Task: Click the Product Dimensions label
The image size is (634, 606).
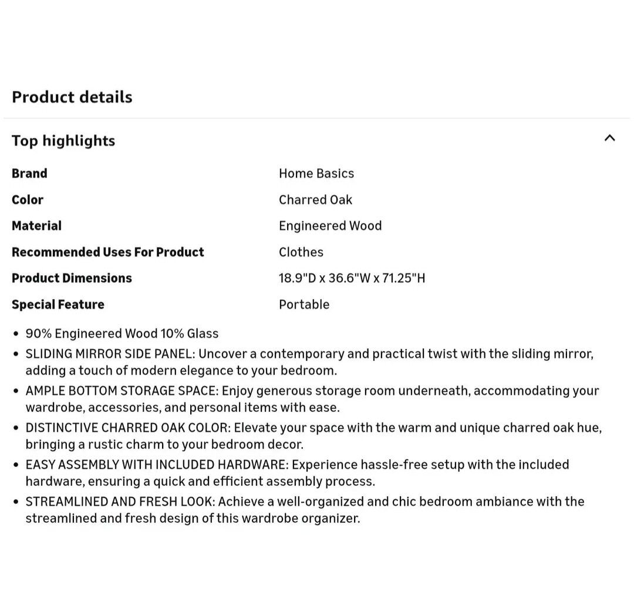Action: coord(72,278)
